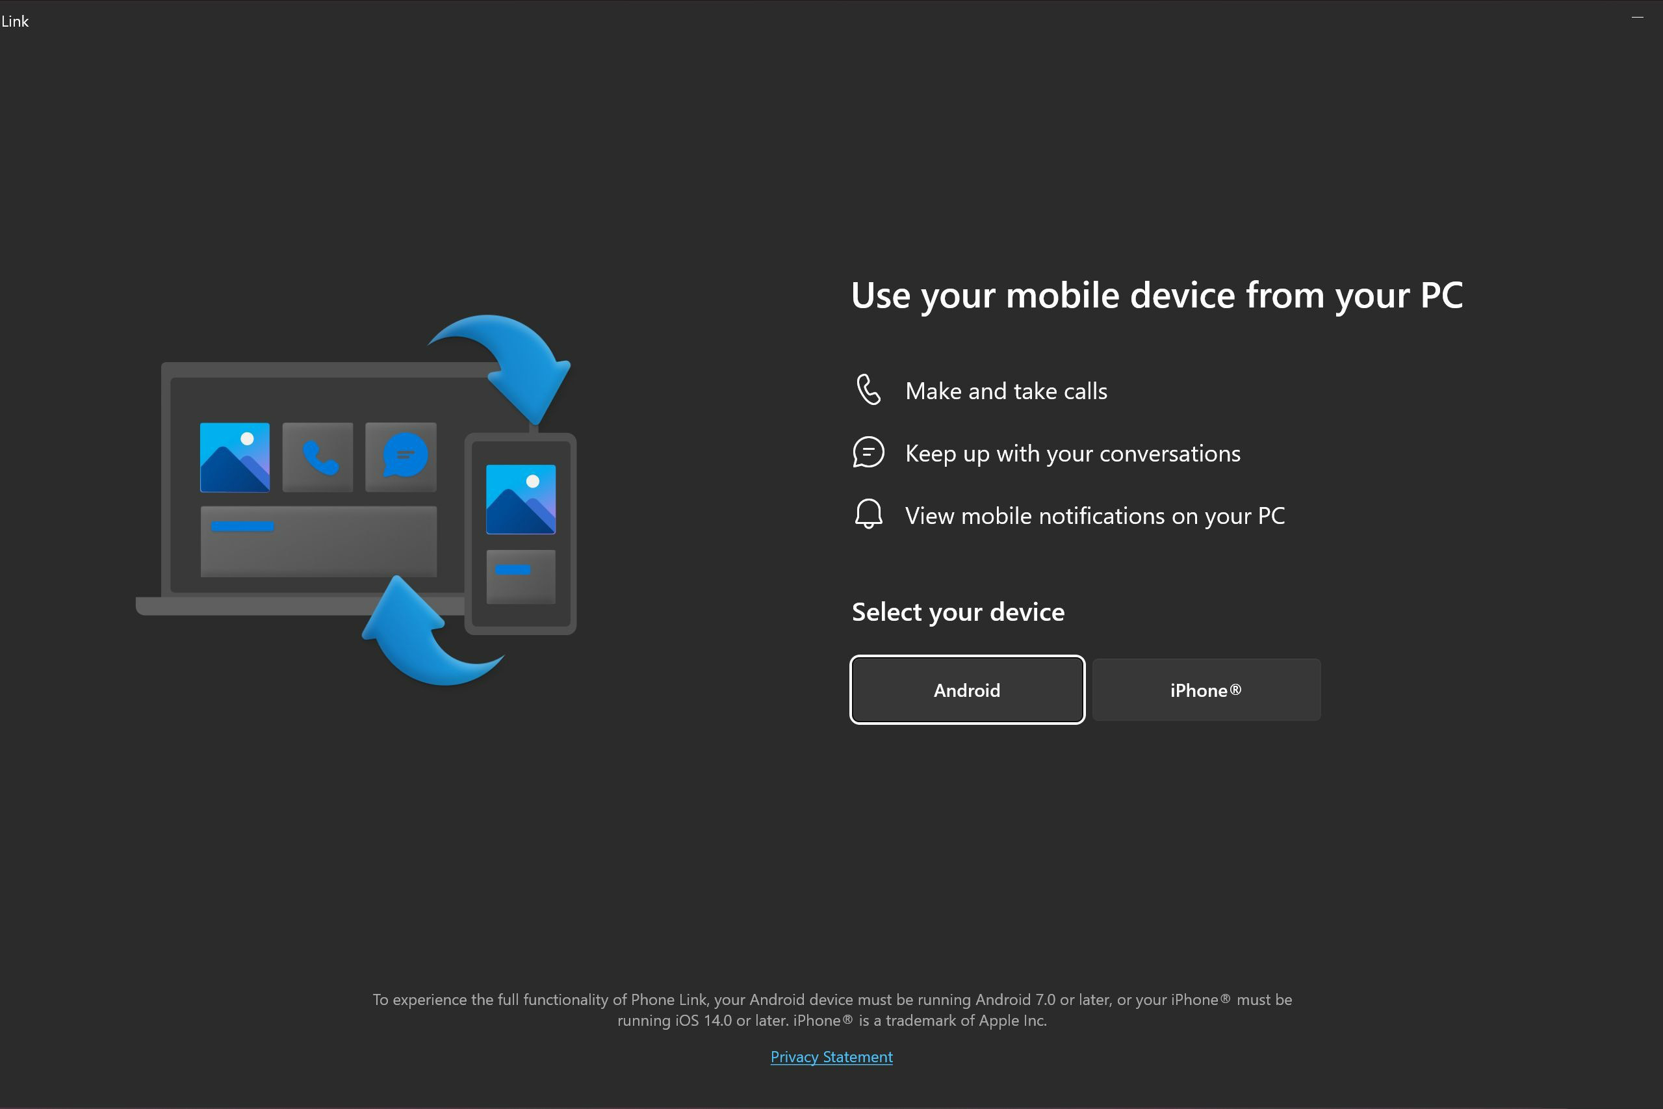The height and width of the screenshot is (1109, 1663).
Task: Click 'Use your mobile device from your PC' heading
Action: point(1157,296)
